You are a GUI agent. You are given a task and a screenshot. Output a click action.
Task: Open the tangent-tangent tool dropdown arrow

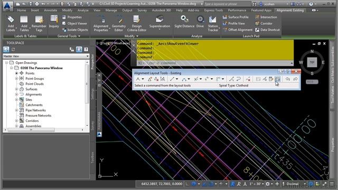(143, 79)
